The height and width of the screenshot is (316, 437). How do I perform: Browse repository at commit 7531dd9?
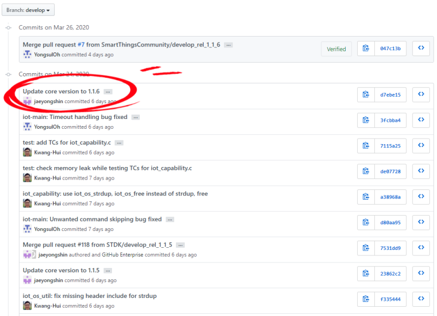tap(421, 248)
